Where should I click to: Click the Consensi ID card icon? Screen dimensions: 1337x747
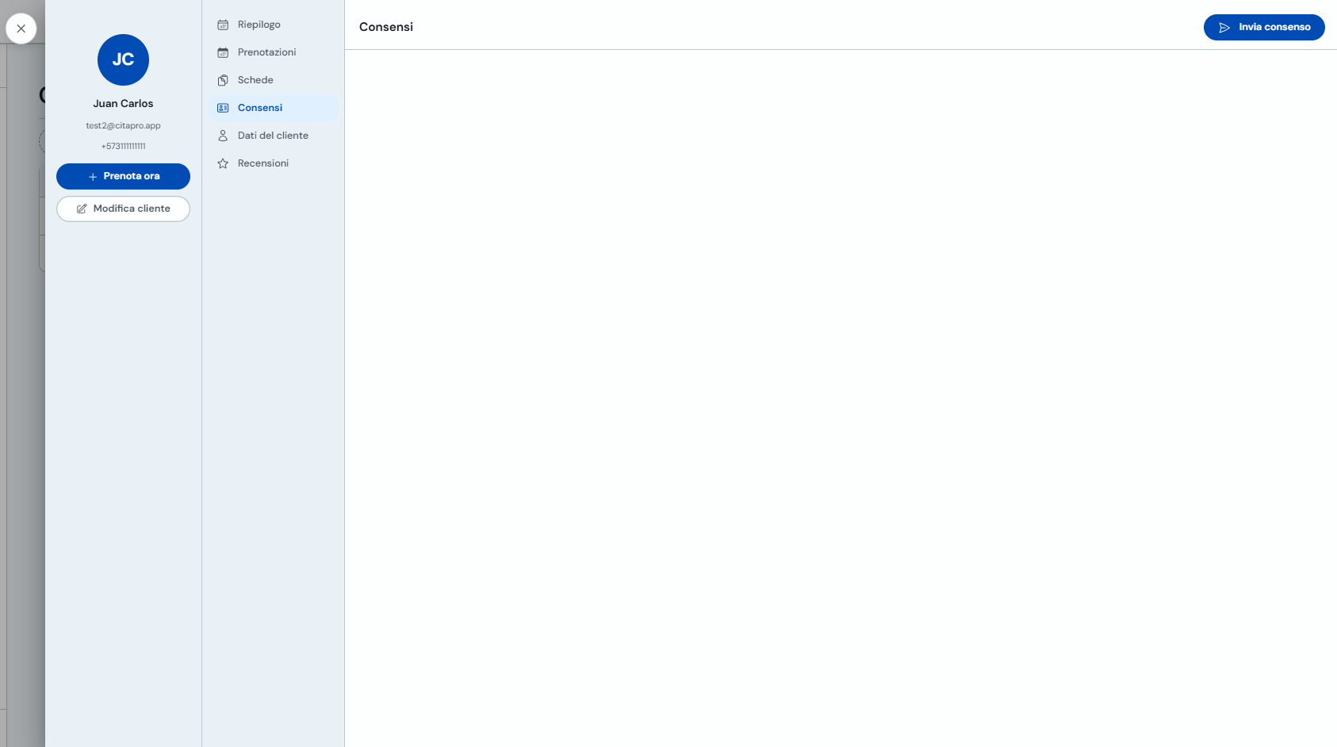coord(223,108)
